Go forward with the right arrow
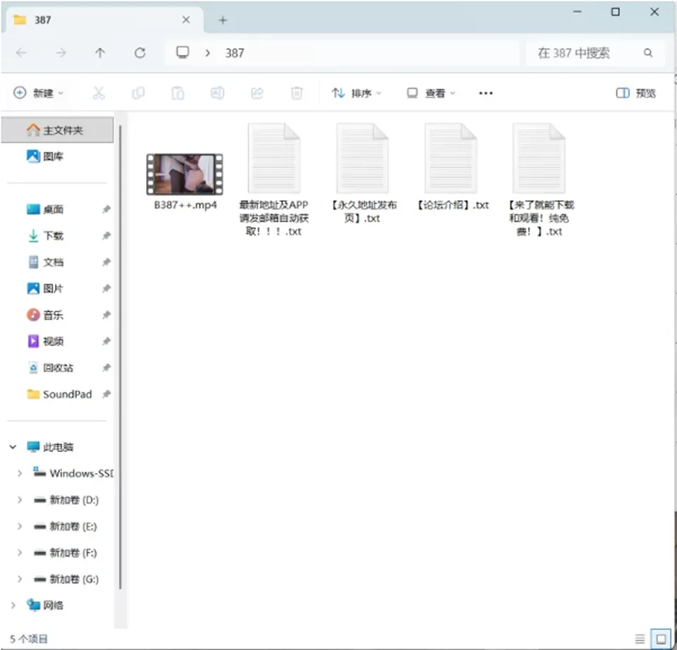Screen dimensions: 677x650 pos(61,53)
